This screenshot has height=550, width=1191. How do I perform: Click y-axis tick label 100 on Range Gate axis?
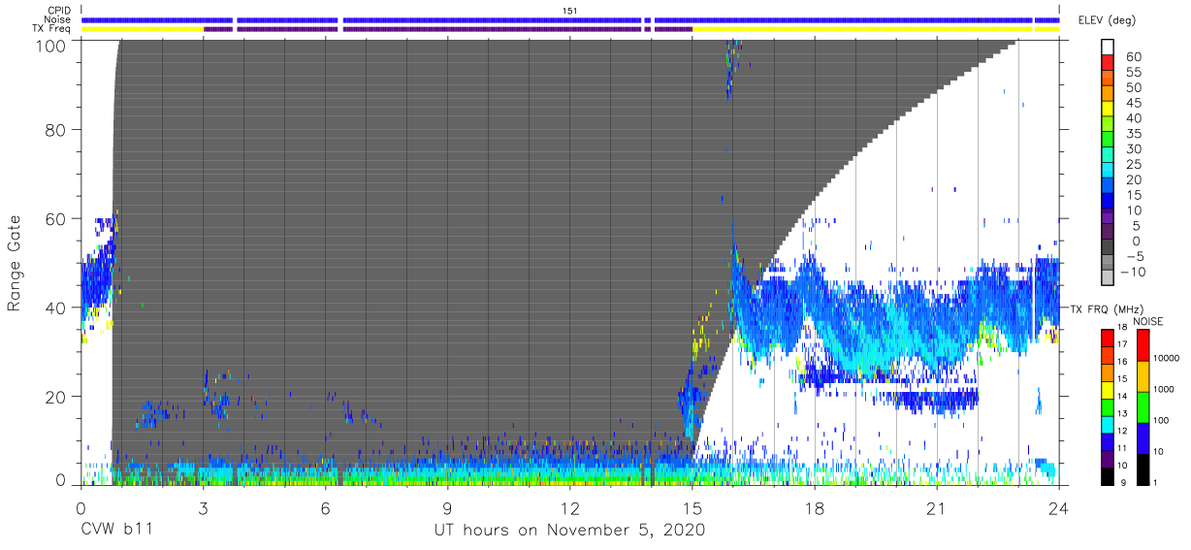49,45
